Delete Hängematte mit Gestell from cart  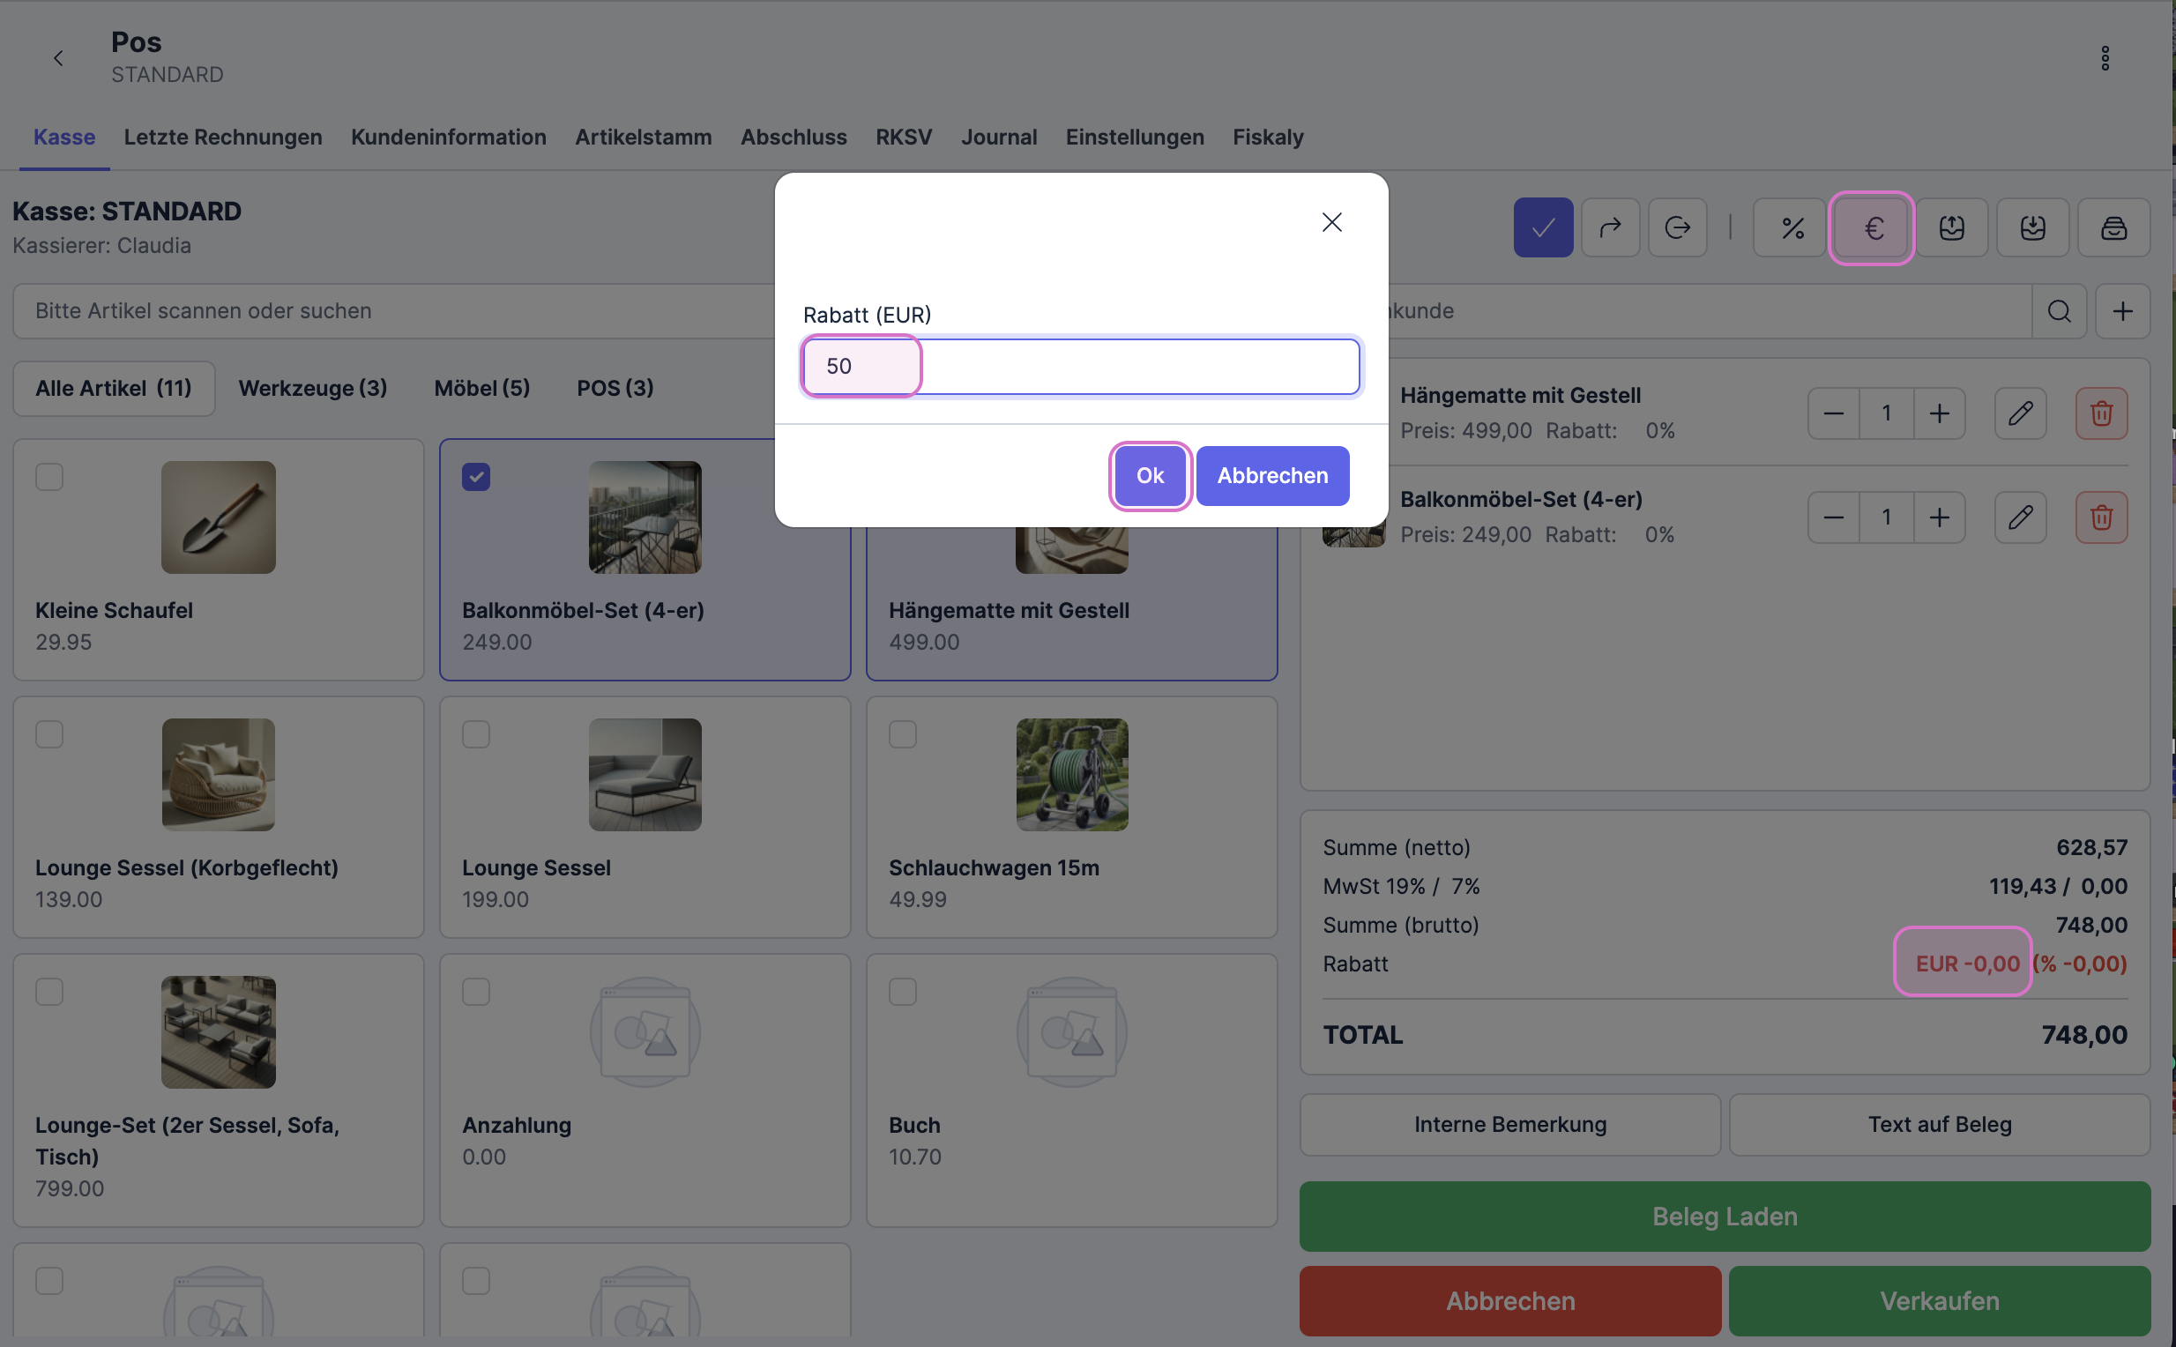(x=2101, y=413)
